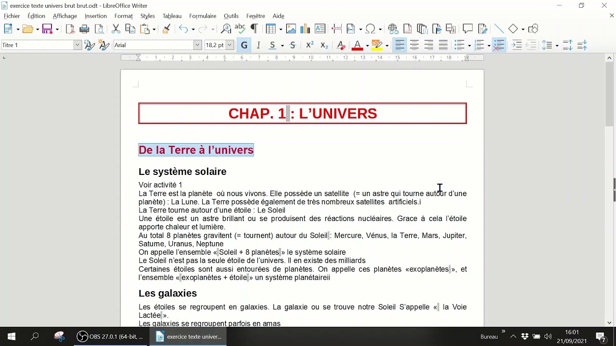This screenshot has width=616, height=346.
Task: Toggle bold (G) formatting
Action: [x=244, y=45]
